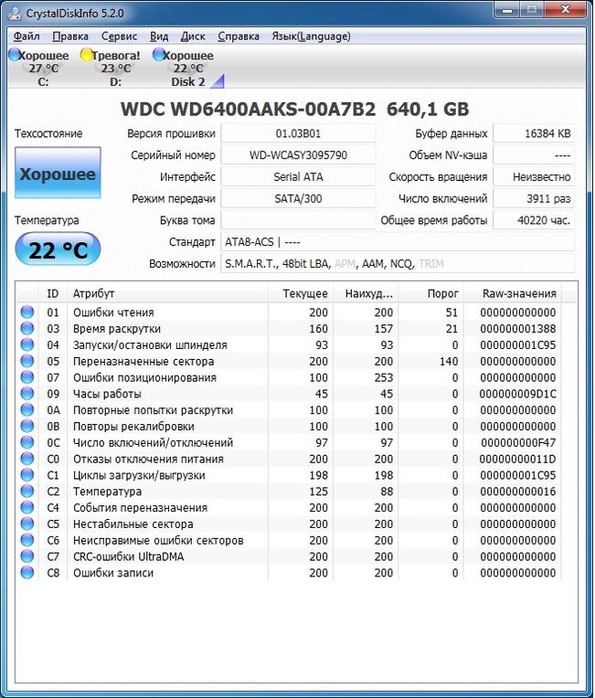Screen dimensions: 595x698
Task: Click the rotation speed value Неизвестно
Action: point(534,176)
